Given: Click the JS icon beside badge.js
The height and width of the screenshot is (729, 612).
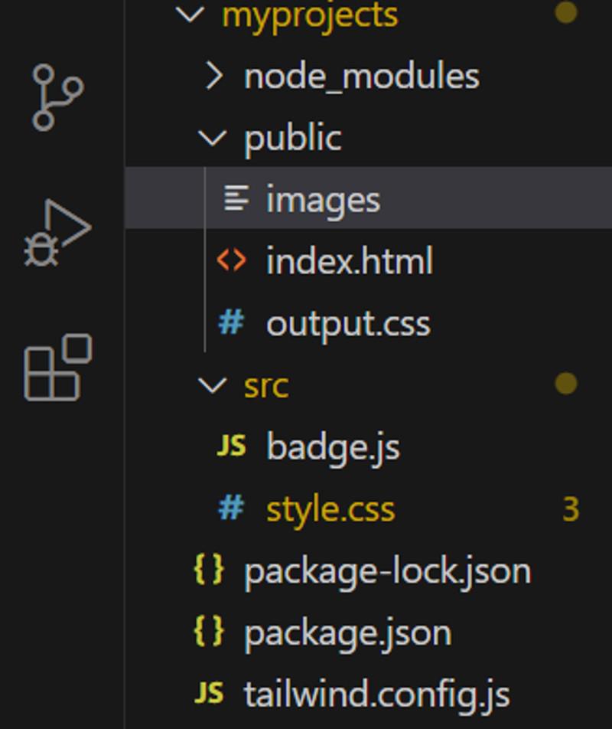Looking at the screenshot, I should [231, 446].
